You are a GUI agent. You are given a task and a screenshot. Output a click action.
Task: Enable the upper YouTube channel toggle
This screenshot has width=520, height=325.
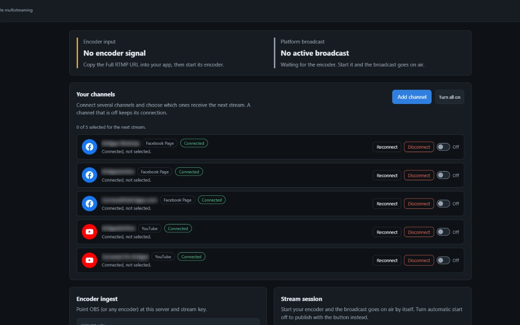443,232
